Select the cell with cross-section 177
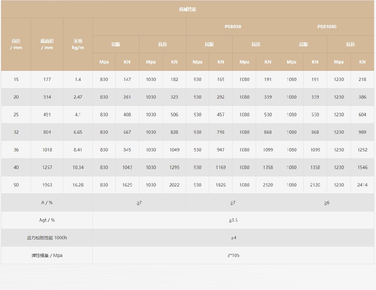The width and height of the screenshot is (376, 290). pyautogui.click(x=47, y=79)
